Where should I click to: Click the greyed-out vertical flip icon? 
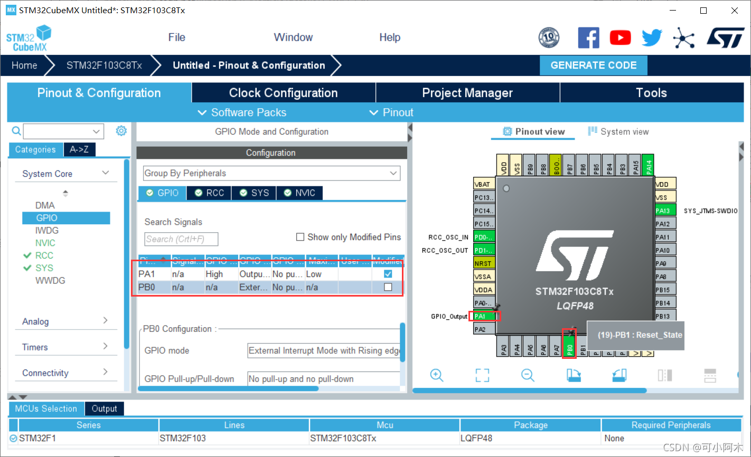710,375
